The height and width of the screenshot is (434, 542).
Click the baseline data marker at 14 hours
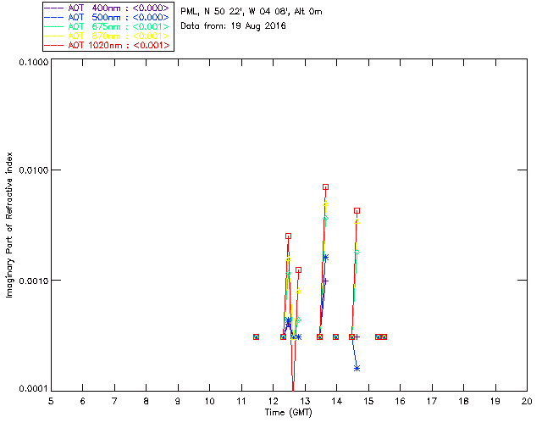[x=335, y=337]
